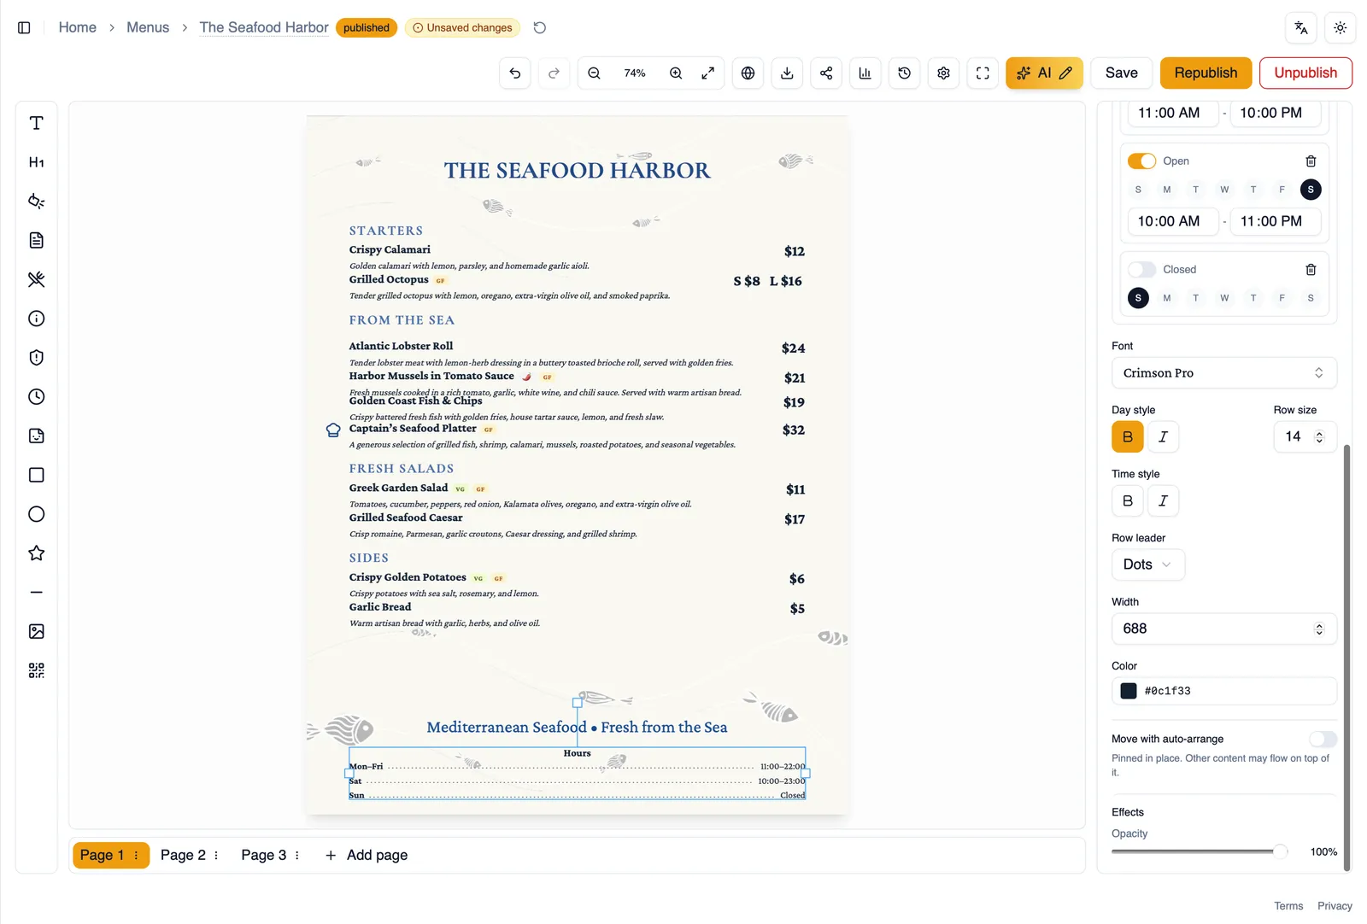Zoom in on the menu canvas
The height and width of the screenshot is (924, 1367).
(676, 73)
